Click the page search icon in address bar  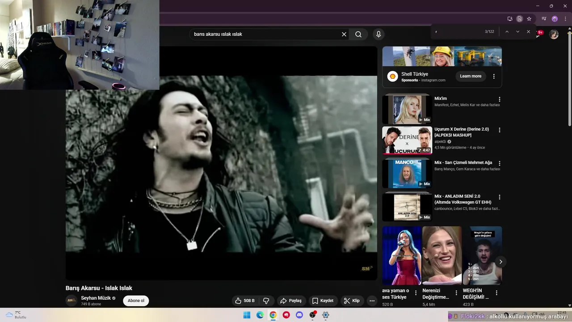tap(519, 19)
